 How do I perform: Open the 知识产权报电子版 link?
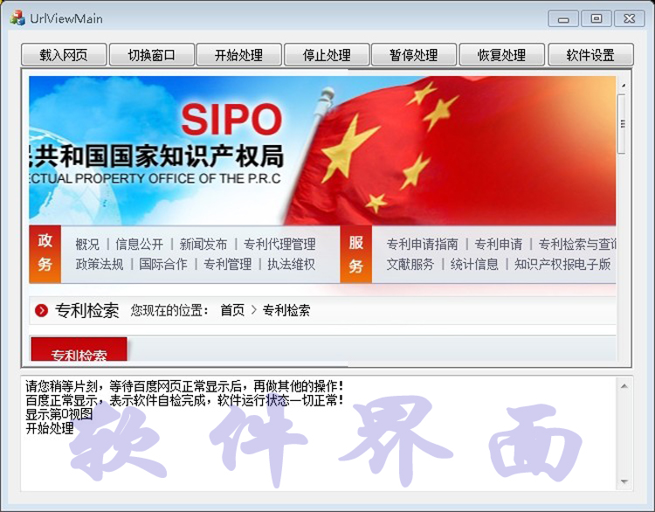pyautogui.click(x=562, y=264)
